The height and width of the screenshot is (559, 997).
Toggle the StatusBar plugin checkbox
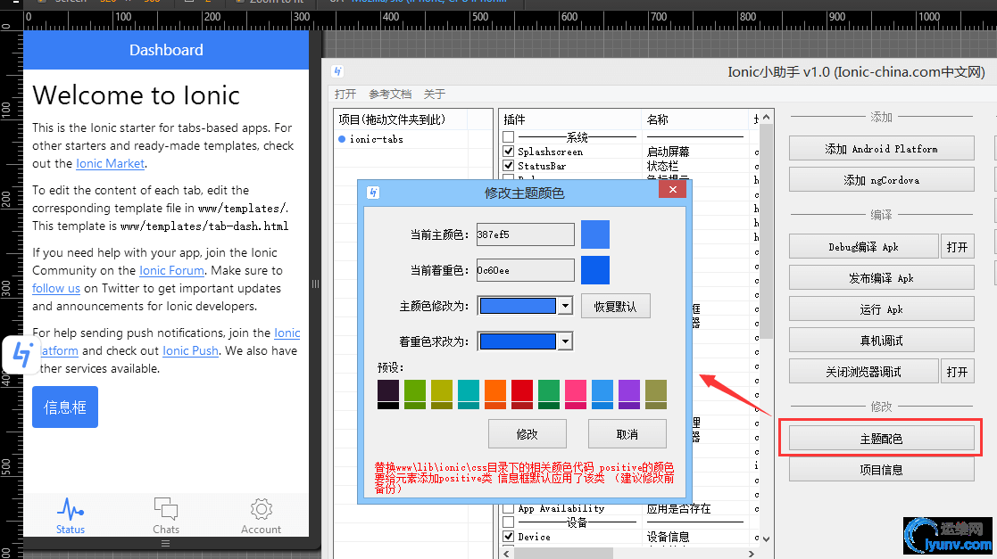(x=508, y=166)
